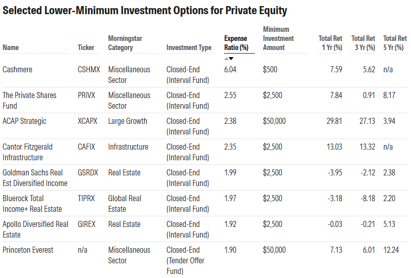Screen dimensions: 411x278
Task: Sort by Expense Ratio (%) header
Action: [x=236, y=43]
